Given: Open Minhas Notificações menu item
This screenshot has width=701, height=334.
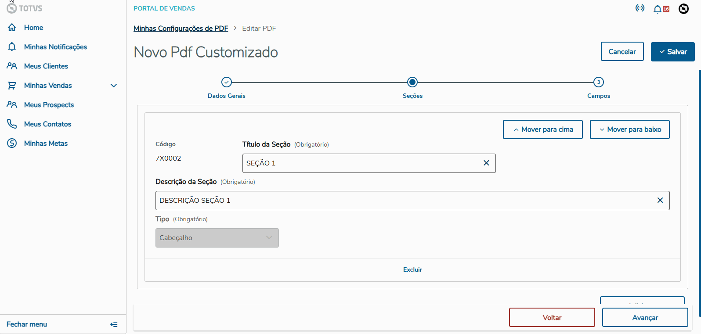Looking at the screenshot, I should point(55,47).
